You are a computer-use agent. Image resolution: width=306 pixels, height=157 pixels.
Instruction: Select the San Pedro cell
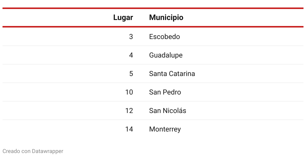click(x=165, y=92)
